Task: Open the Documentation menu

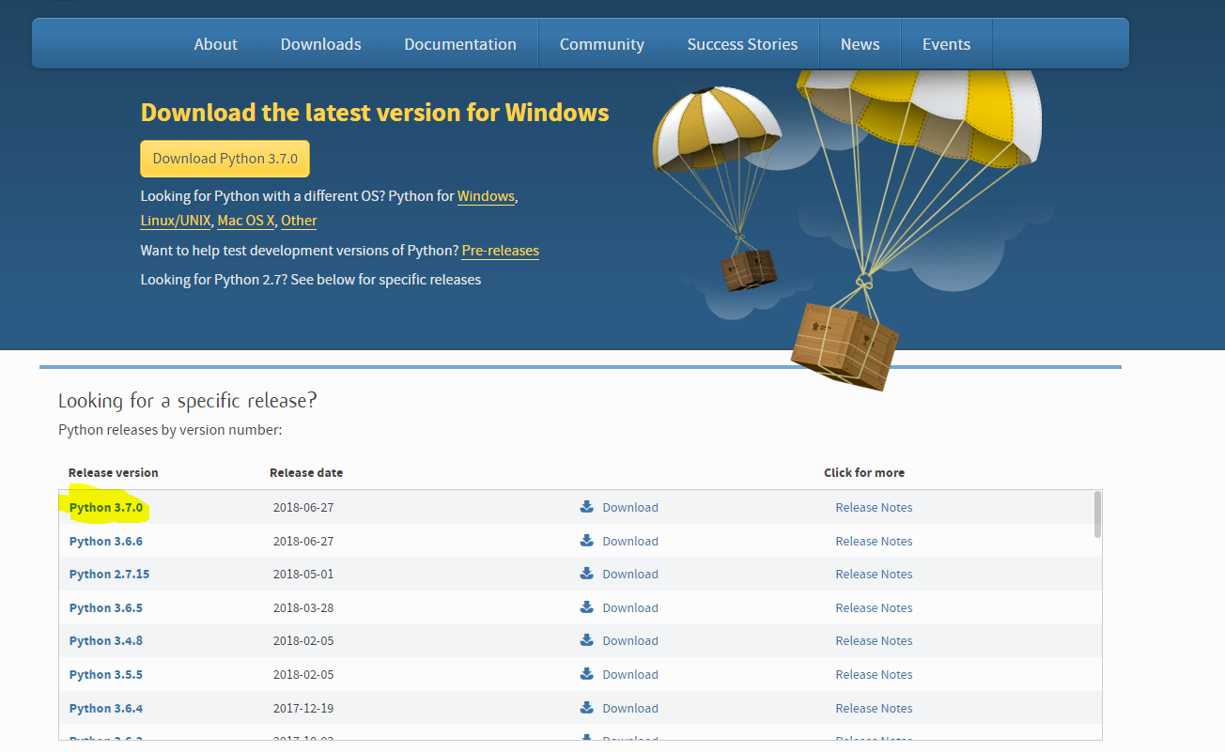Action: tap(460, 44)
